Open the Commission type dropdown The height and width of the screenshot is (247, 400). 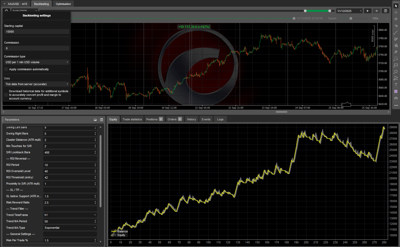click(x=37, y=62)
